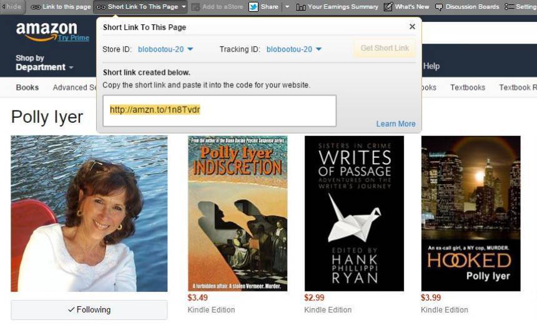The height and width of the screenshot is (330, 537).
Task: Open the Writes of Passage book cover
Action: click(354, 213)
